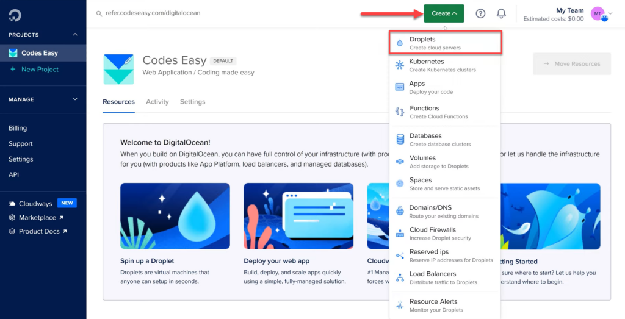Open Codes Easy project in sidebar
This screenshot has width=625, height=319.
click(43, 53)
